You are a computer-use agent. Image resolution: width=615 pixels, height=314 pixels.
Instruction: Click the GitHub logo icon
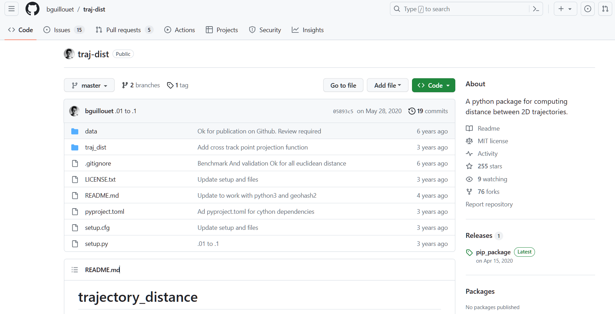(32, 9)
